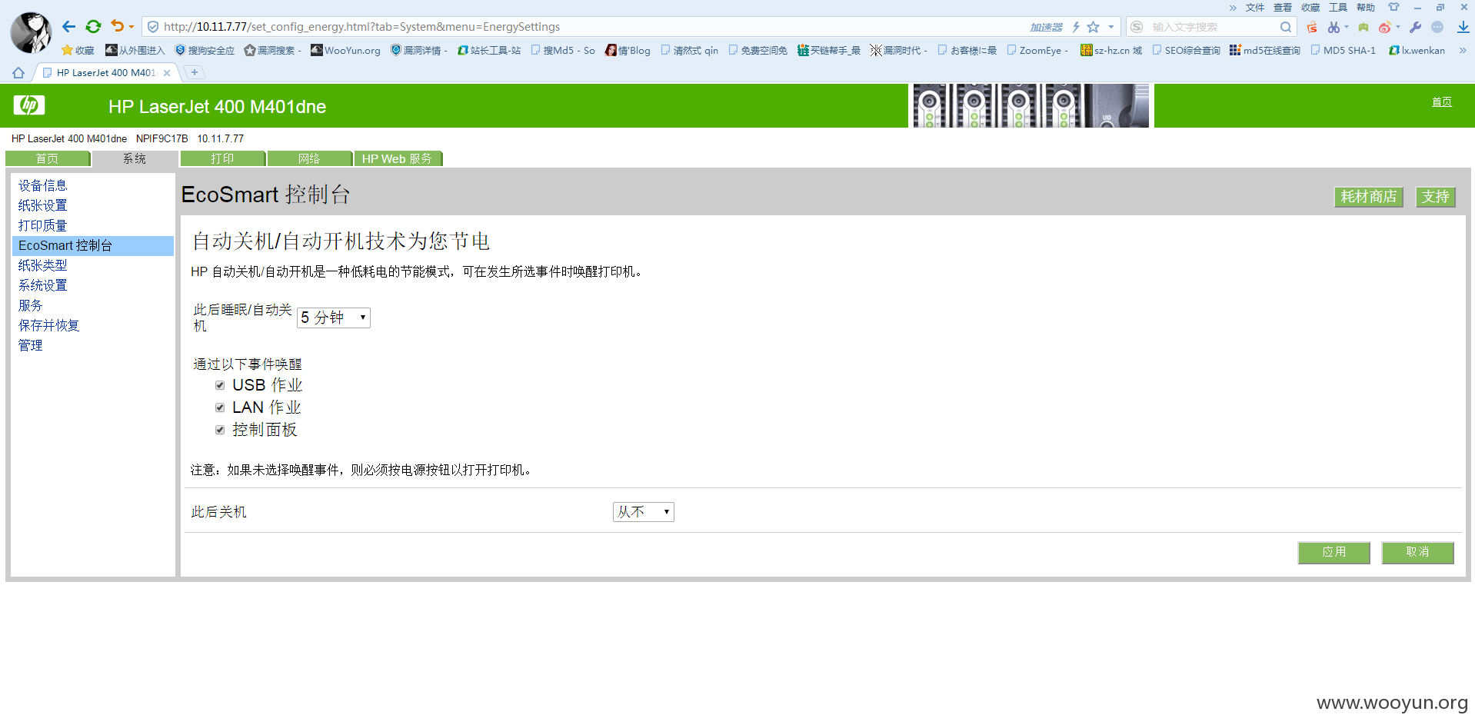Click the Weibo icon in the toolbar
This screenshot has height=725, width=1475.
click(1384, 27)
